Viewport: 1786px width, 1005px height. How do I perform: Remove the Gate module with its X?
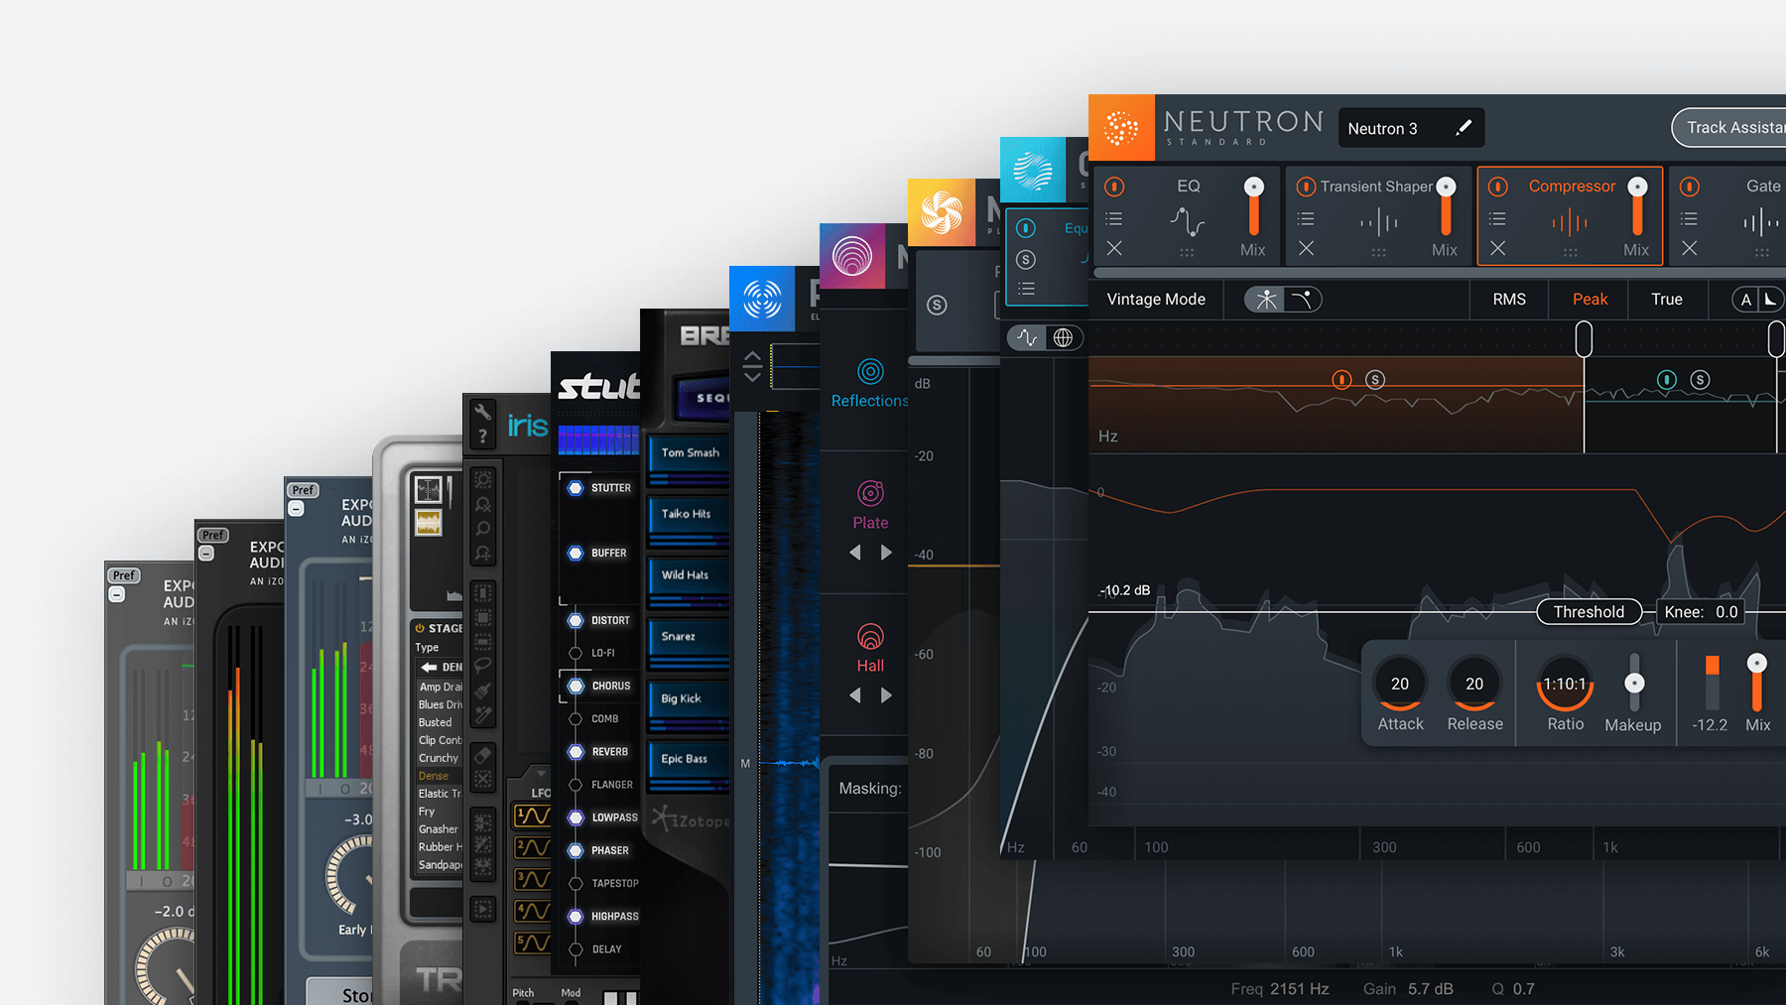[1689, 248]
